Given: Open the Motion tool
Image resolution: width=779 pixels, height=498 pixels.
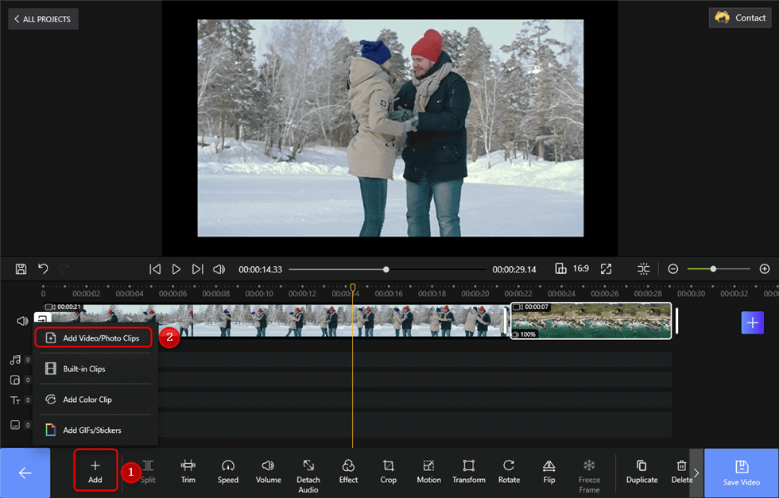Looking at the screenshot, I should pyautogui.click(x=428, y=471).
